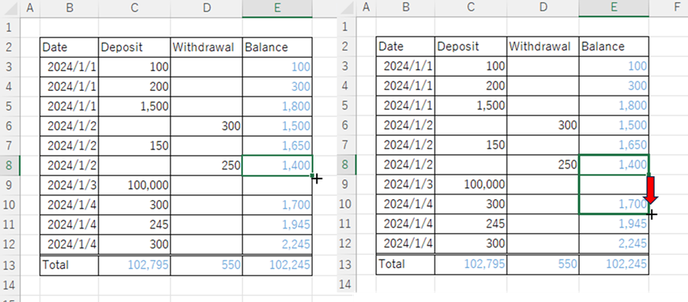The height and width of the screenshot is (302, 688).
Task: Click the Withdrawal header cell in left table
Action: (x=206, y=47)
